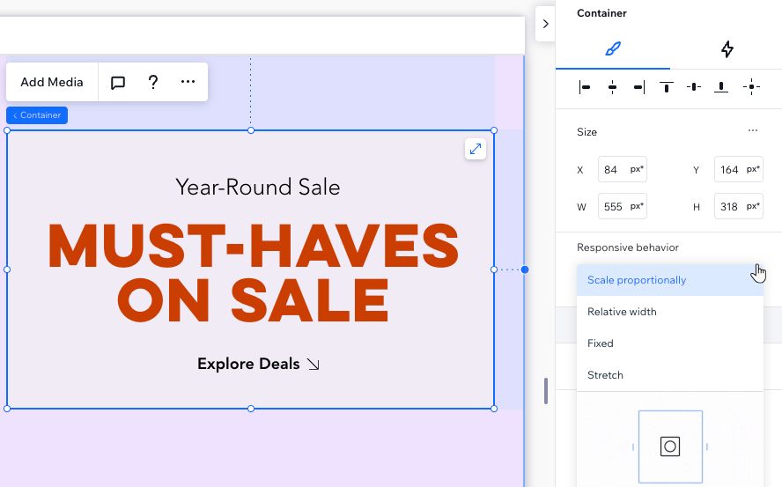Click the Responsive behavior label
Viewport: 782px width, 487px height.
pos(627,247)
